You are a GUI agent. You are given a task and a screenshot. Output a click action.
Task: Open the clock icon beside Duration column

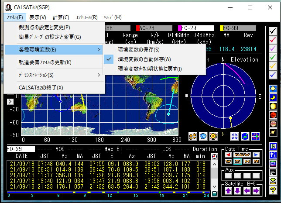214,156
